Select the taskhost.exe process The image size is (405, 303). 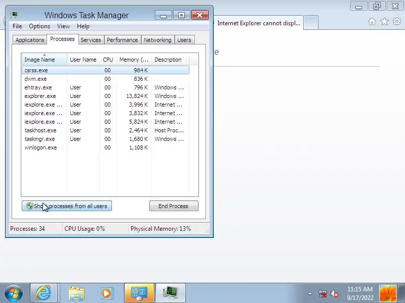[x=105, y=130]
